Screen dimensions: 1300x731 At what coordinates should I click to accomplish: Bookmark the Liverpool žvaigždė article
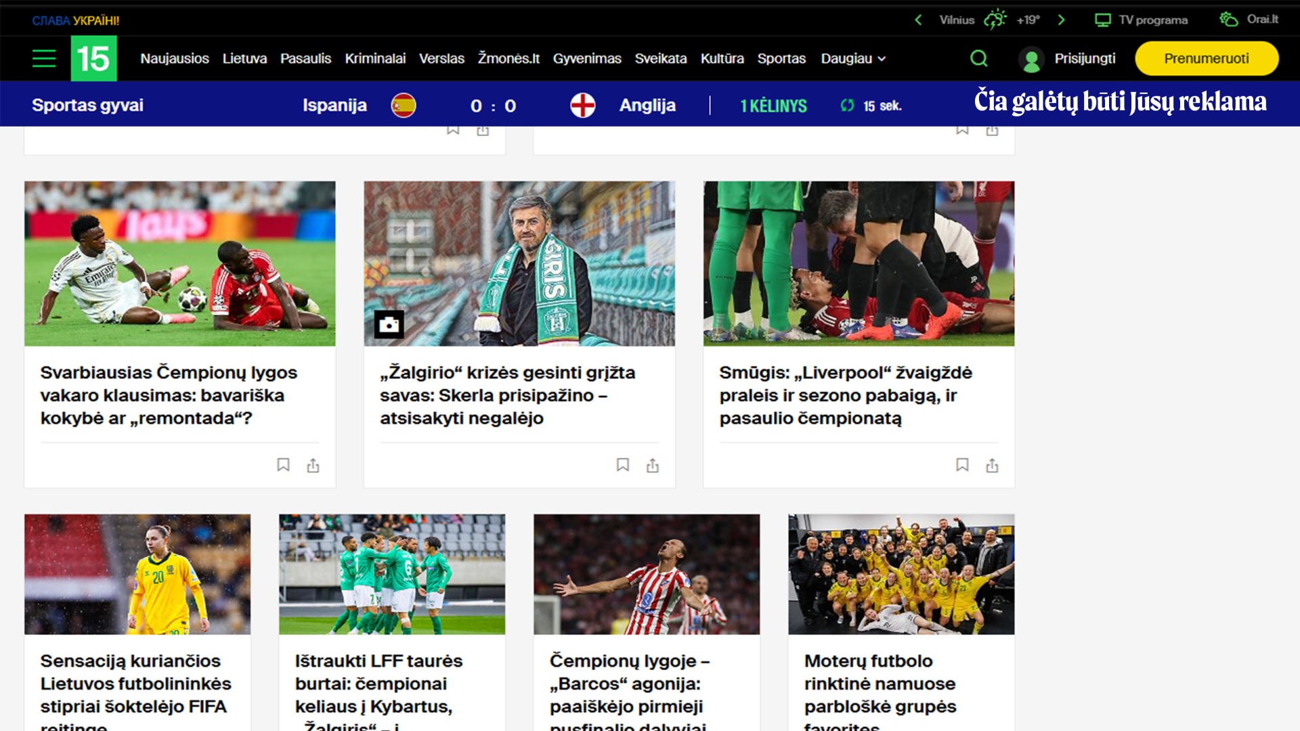pyautogui.click(x=962, y=465)
